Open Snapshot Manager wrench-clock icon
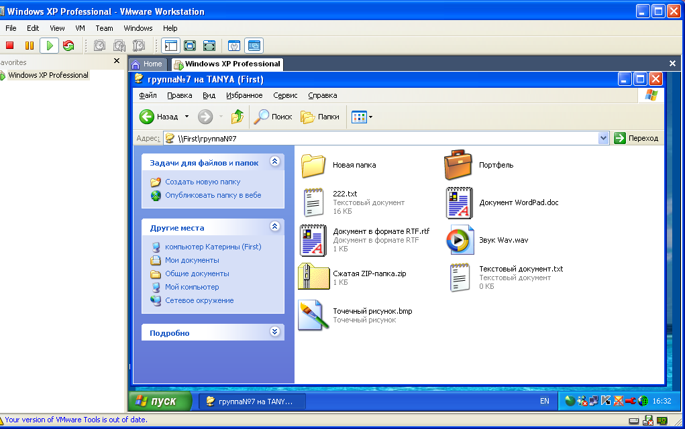The height and width of the screenshot is (429, 685). coord(139,46)
